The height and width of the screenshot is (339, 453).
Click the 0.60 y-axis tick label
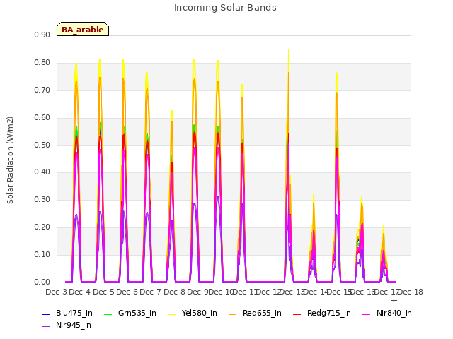coord(42,118)
